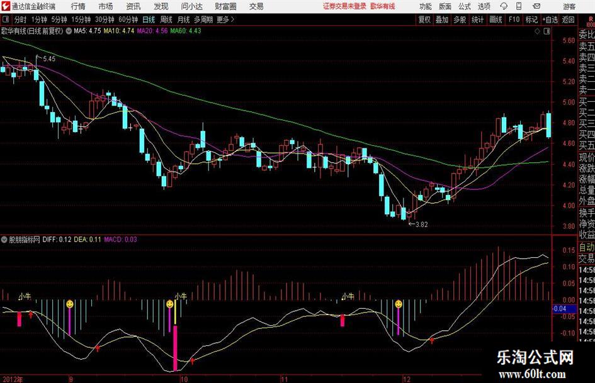The height and width of the screenshot is (383, 595).
Task: Click the red R 1000 badge
Action: [591, 21]
